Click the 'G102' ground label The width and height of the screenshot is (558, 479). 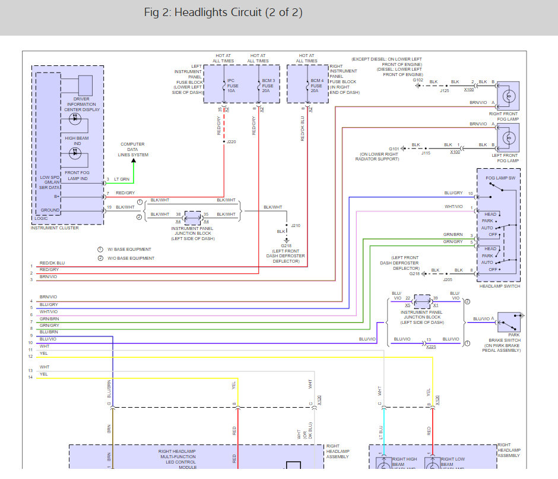point(418,80)
